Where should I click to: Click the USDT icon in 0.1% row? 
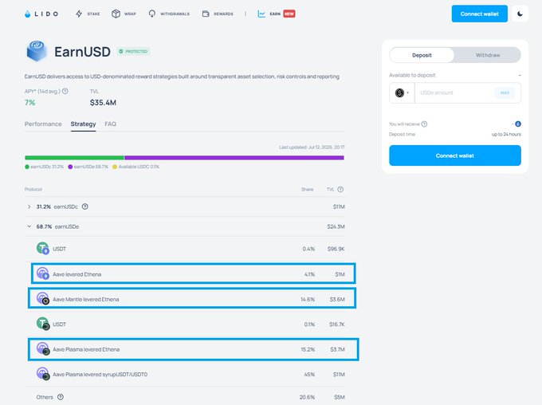click(43, 324)
